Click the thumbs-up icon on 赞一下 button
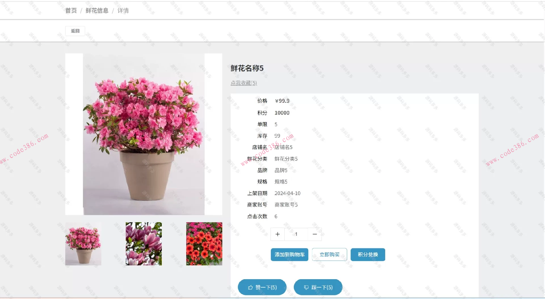This screenshot has width=545, height=299. pos(250,287)
